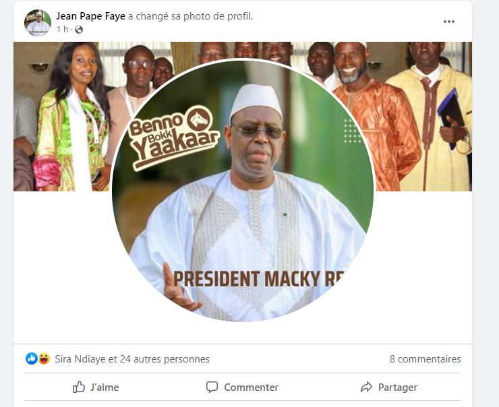The width and height of the screenshot is (499, 407).
Task: Click the share arrow icon beside Partager
Action: click(367, 387)
